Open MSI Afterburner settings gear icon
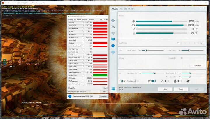The image size is (210, 119). [x=113, y=20]
